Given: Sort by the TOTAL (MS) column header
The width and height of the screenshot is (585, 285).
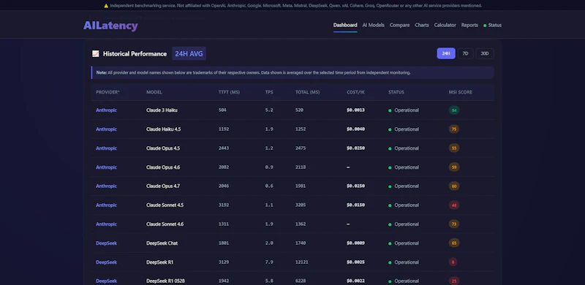Looking at the screenshot, I should tap(307, 92).
